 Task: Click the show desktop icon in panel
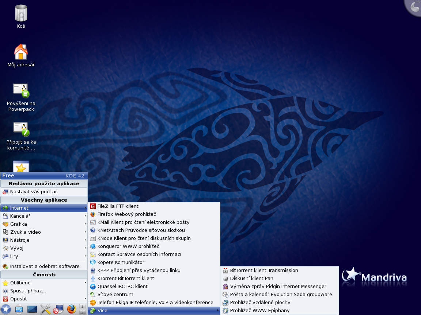click(32, 310)
